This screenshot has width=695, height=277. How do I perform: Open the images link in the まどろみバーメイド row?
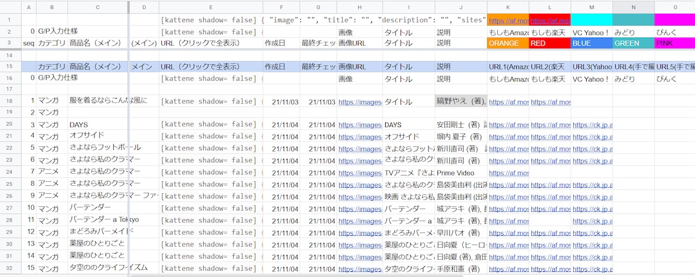tap(360, 233)
